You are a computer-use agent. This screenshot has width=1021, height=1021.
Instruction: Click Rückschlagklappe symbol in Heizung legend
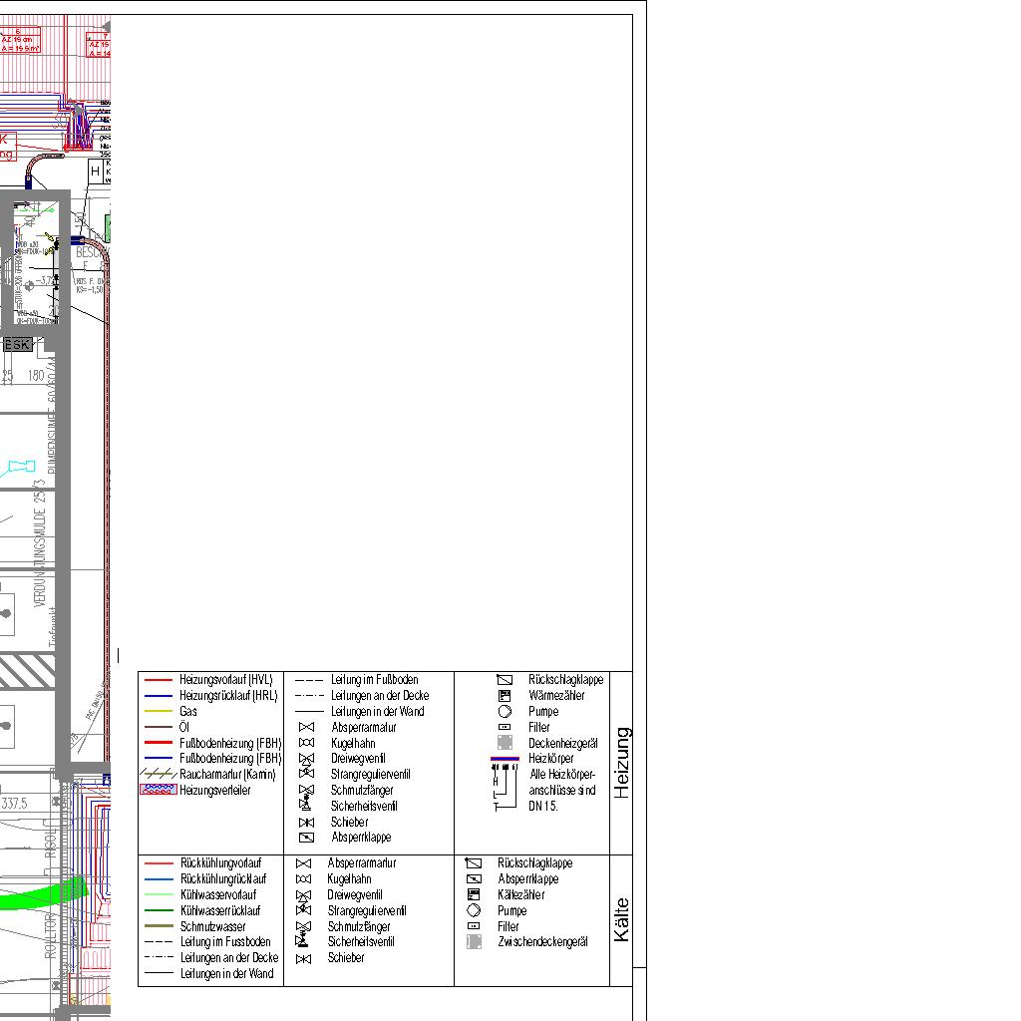coord(505,680)
